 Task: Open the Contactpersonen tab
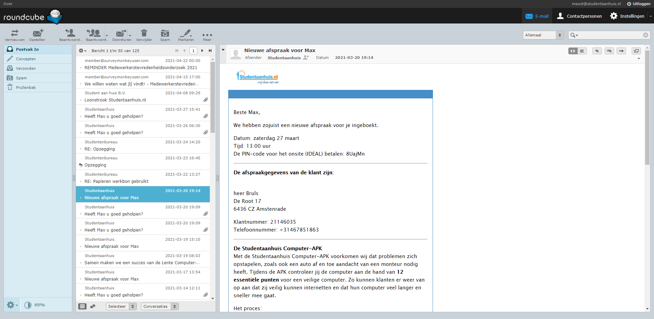pyautogui.click(x=579, y=16)
